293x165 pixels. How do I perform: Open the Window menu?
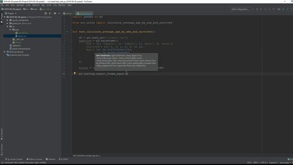click(62, 5)
